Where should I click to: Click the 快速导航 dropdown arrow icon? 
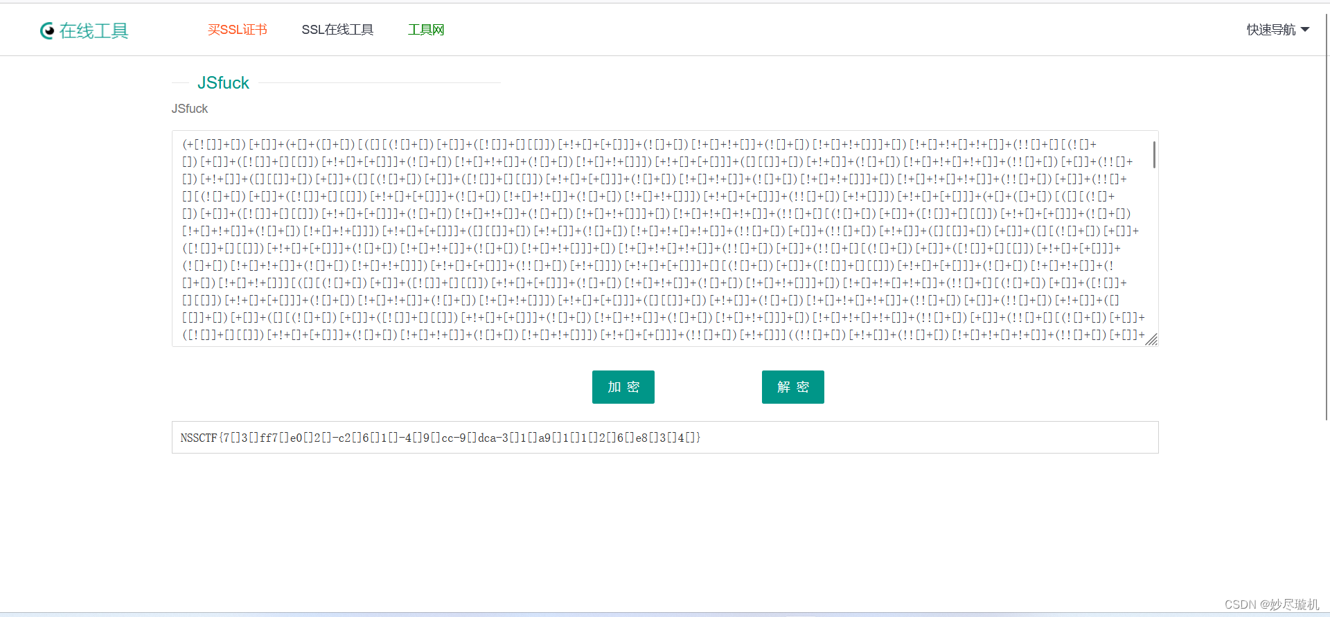pyautogui.click(x=1305, y=30)
